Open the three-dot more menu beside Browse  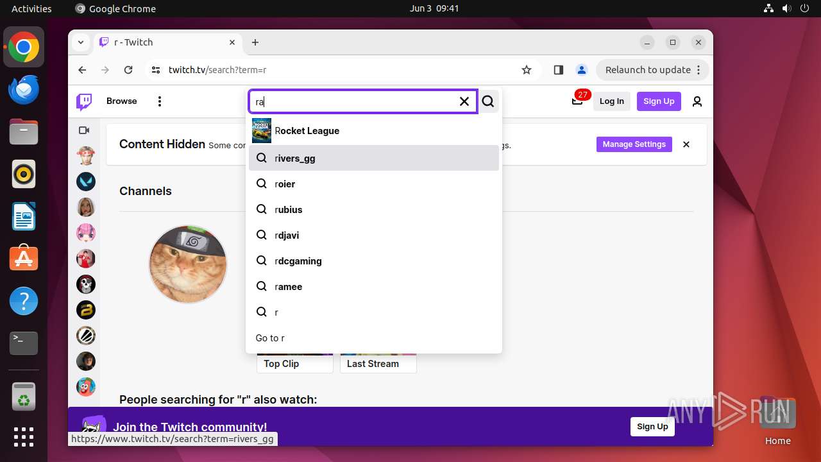point(160,101)
